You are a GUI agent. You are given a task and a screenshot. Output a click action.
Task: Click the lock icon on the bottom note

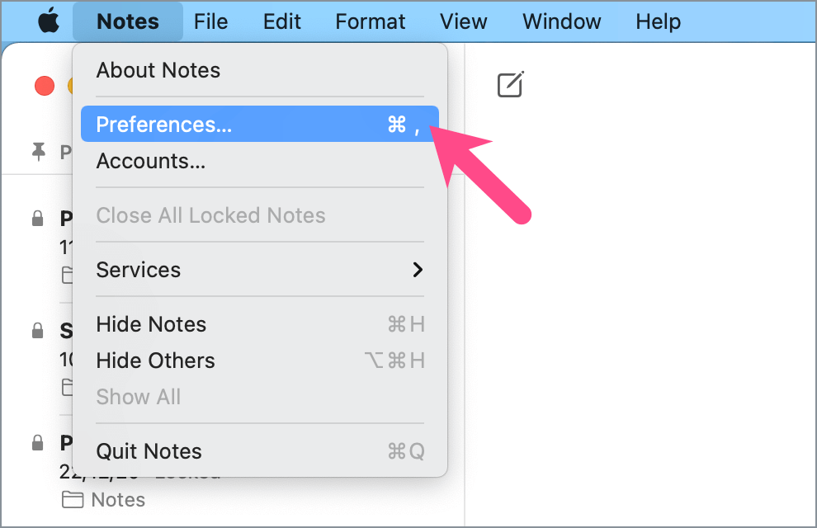(x=37, y=443)
